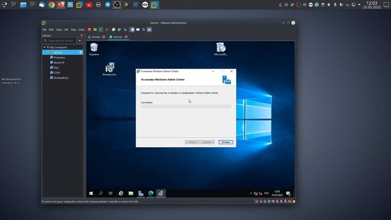Collapse the My Computer tree node

click(45, 47)
